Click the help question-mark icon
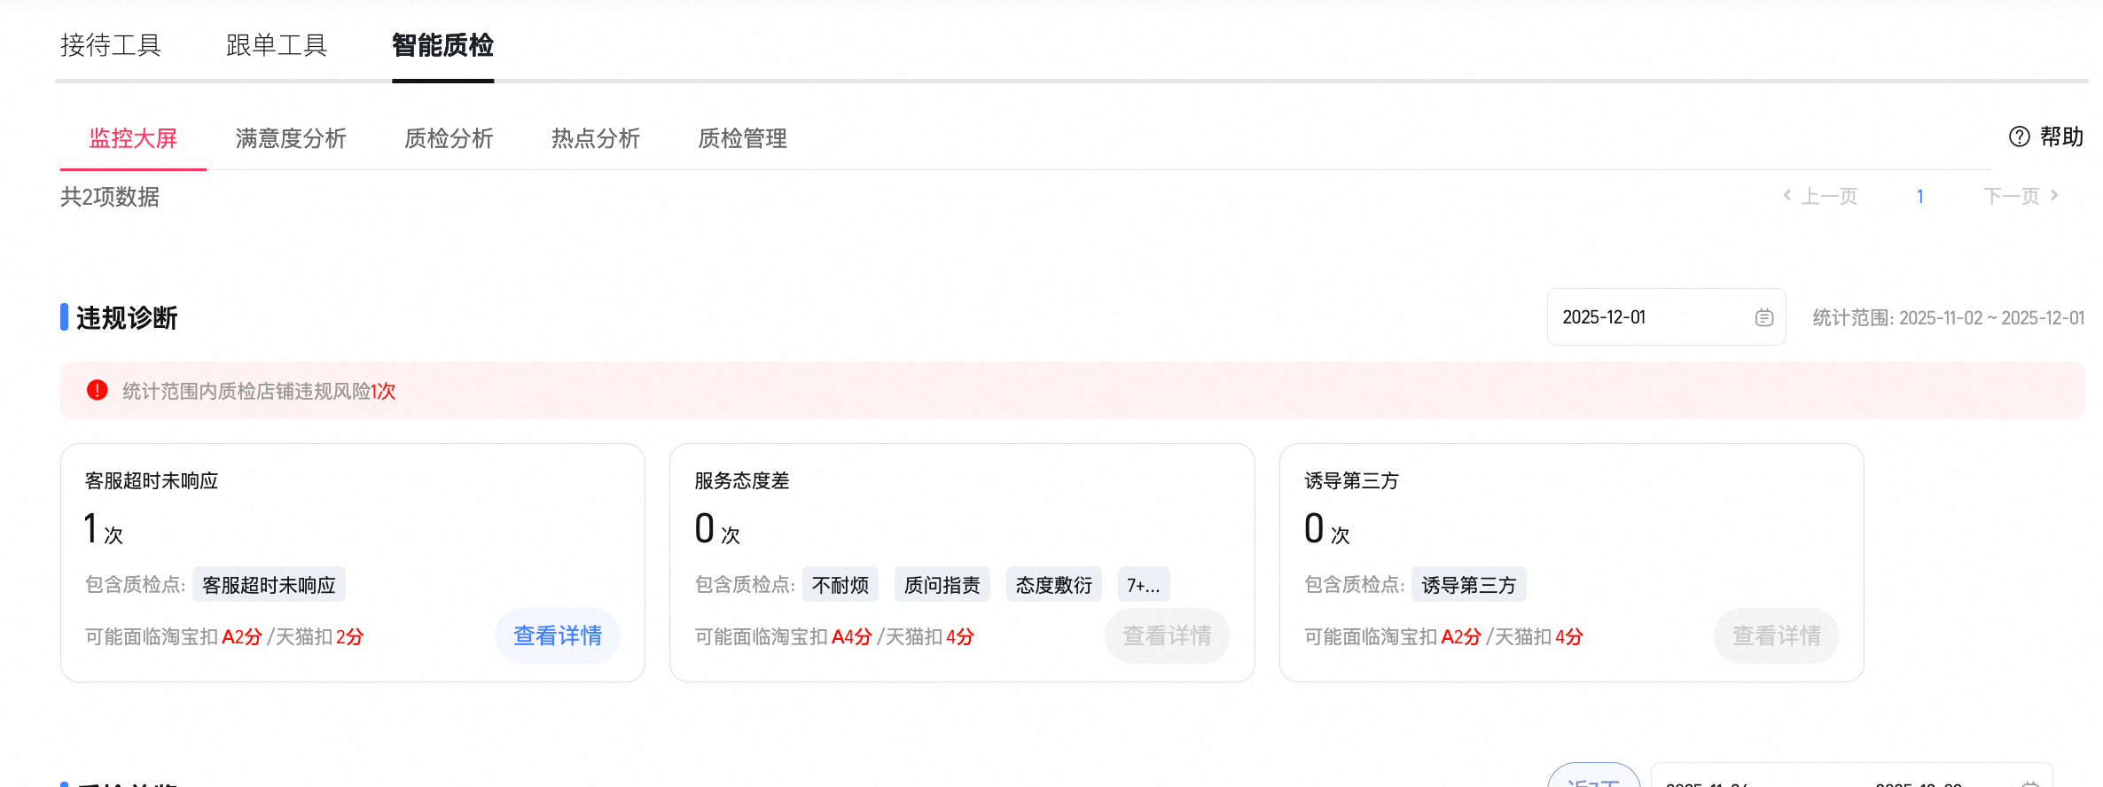Screen dimensions: 2103x787 [2019, 136]
